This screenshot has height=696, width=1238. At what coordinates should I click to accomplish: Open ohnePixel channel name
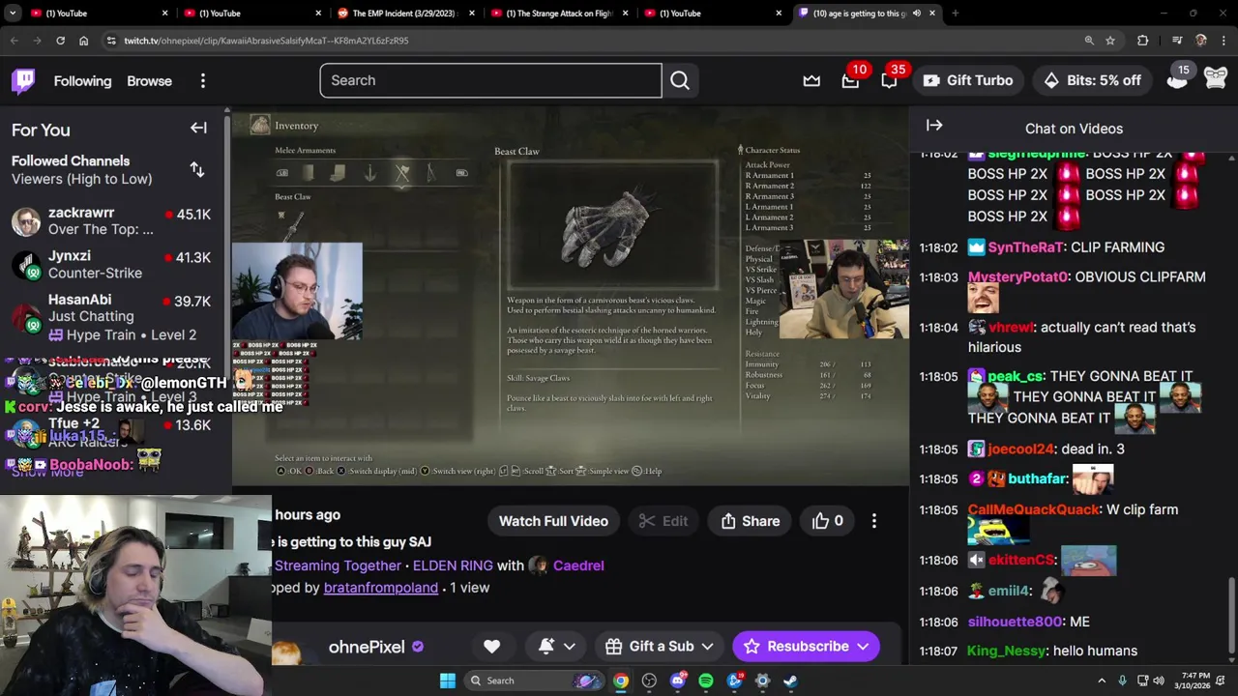coord(367,647)
